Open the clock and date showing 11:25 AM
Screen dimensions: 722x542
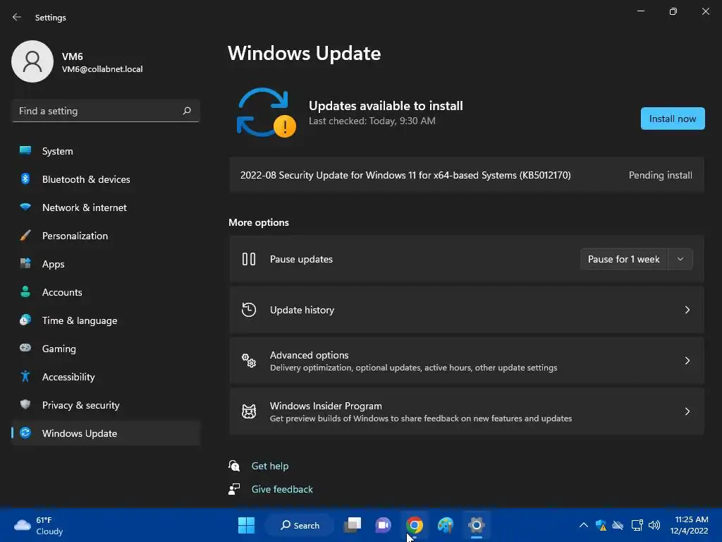pos(690,525)
